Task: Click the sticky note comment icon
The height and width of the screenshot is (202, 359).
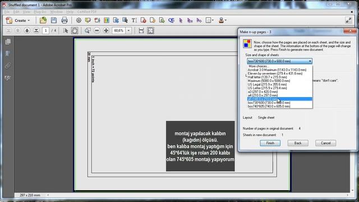Action: click(x=88, y=20)
